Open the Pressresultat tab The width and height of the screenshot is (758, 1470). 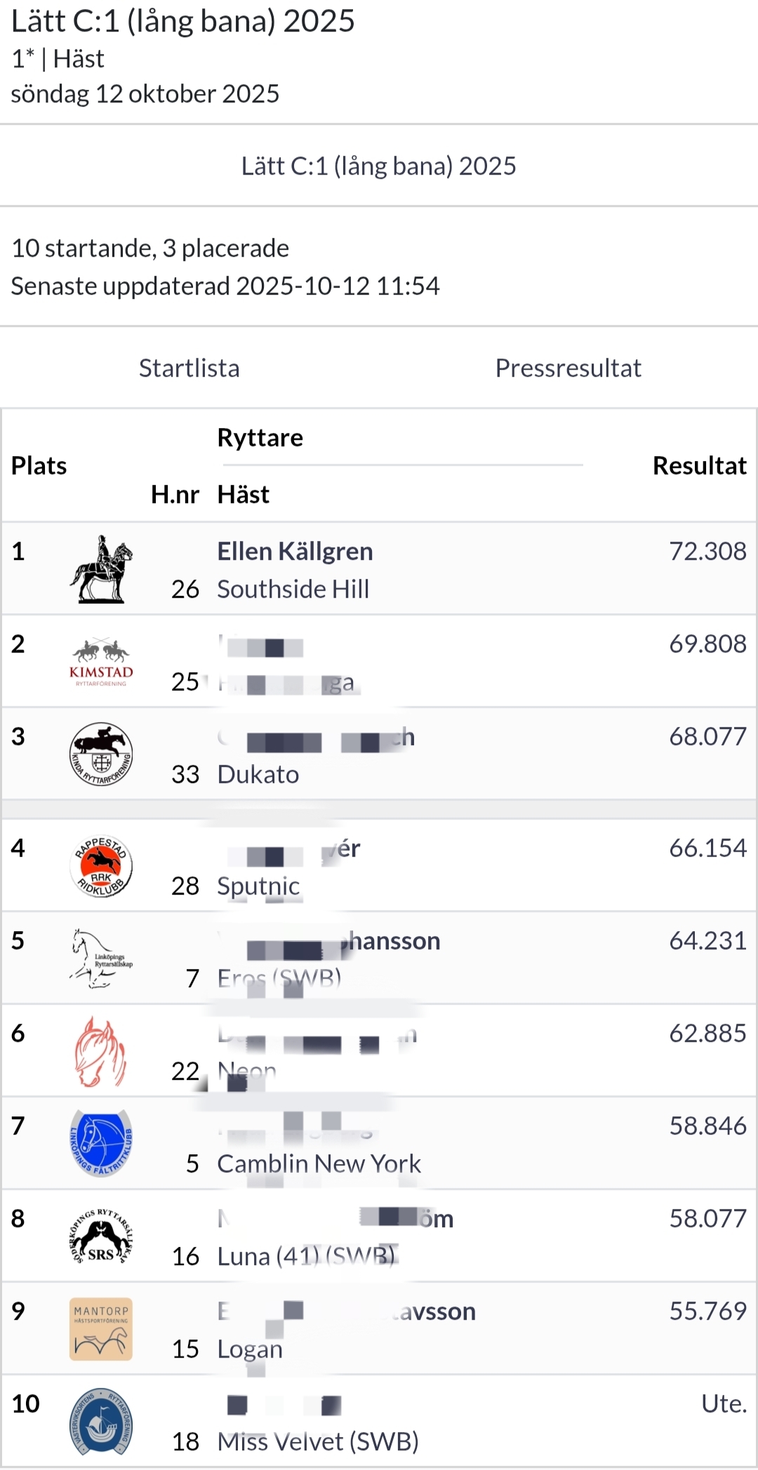coord(568,368)
